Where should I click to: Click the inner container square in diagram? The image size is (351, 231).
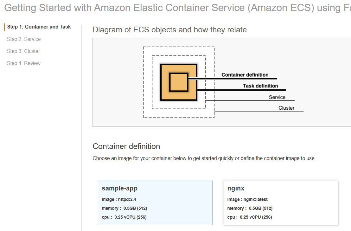(179, 82)
